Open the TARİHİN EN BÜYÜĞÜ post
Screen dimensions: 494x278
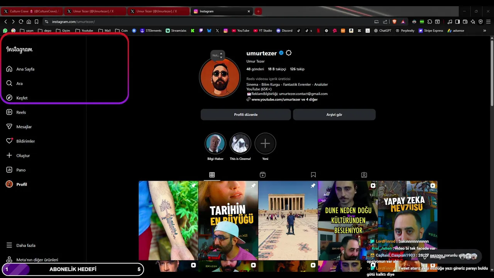point(228,220)
